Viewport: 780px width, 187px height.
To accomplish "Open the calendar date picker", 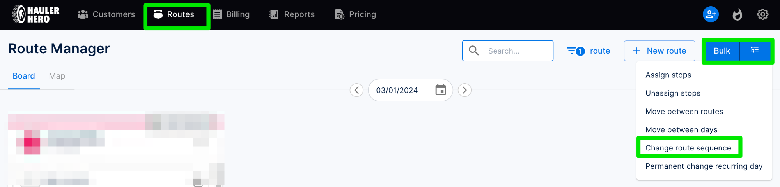I will coord(440,90).
